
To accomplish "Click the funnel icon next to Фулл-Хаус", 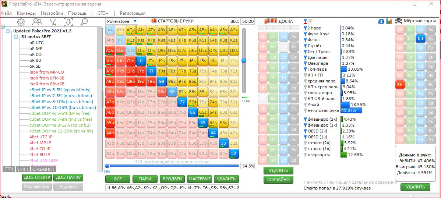I will click(x=306, y=34).
